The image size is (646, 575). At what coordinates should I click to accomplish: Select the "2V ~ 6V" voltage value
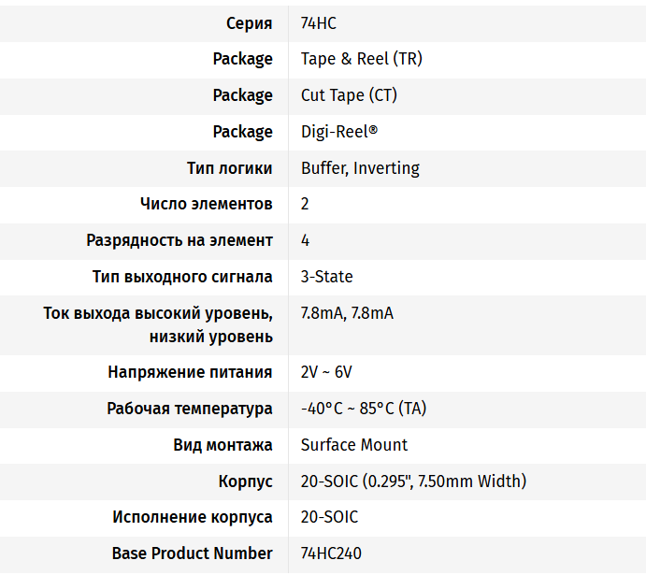click(x=326, y=372)
